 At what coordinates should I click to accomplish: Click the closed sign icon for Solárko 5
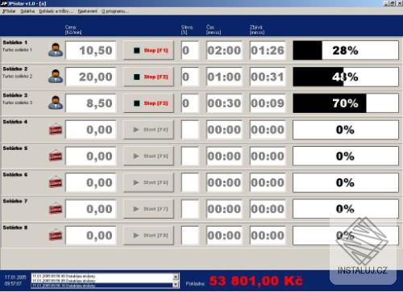click(56, 156)
